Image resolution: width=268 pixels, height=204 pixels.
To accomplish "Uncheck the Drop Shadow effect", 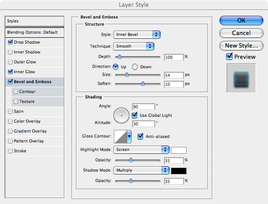I will coord(10,42).
